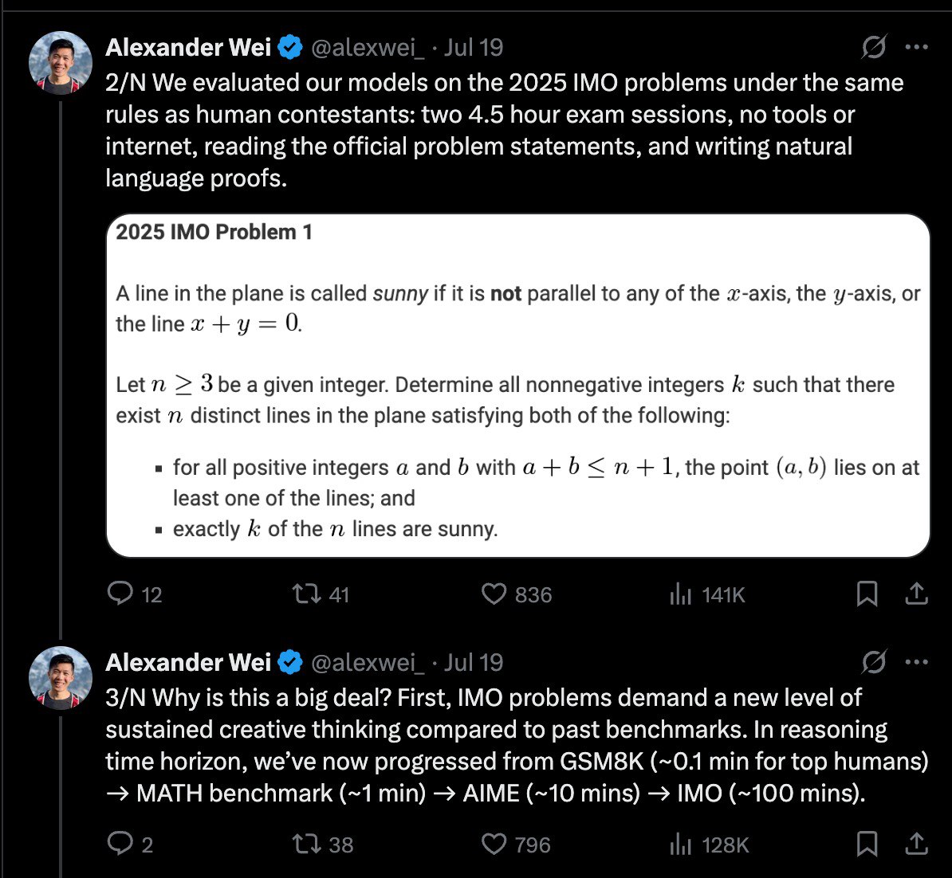Like the tweet with 796 likes
This screenshot has height=878, width=952.
pos(494,844)
